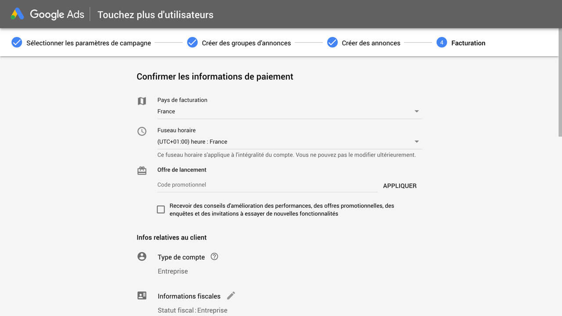Click the checkmark icon of Créer des annonces step
The image size is (562, 316).
tap(332, 43)
